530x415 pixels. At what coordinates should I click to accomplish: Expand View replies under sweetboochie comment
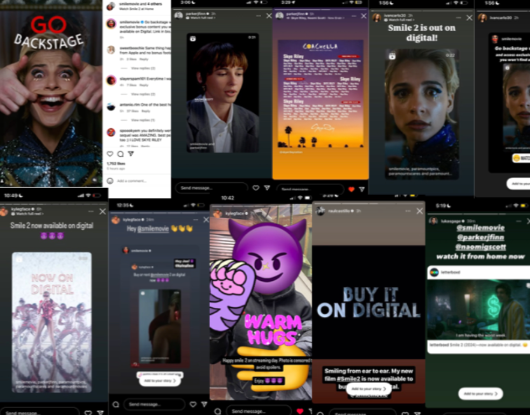pos(143,68)
